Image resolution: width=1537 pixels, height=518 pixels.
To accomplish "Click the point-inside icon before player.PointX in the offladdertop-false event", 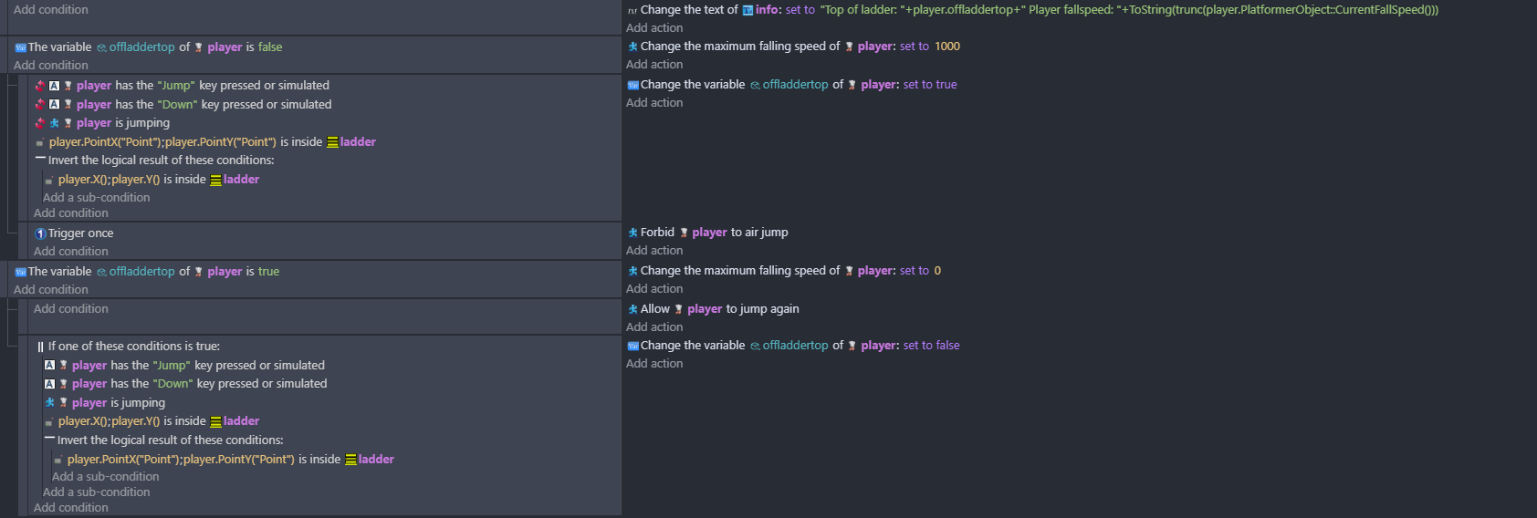I will coord(40,142).
